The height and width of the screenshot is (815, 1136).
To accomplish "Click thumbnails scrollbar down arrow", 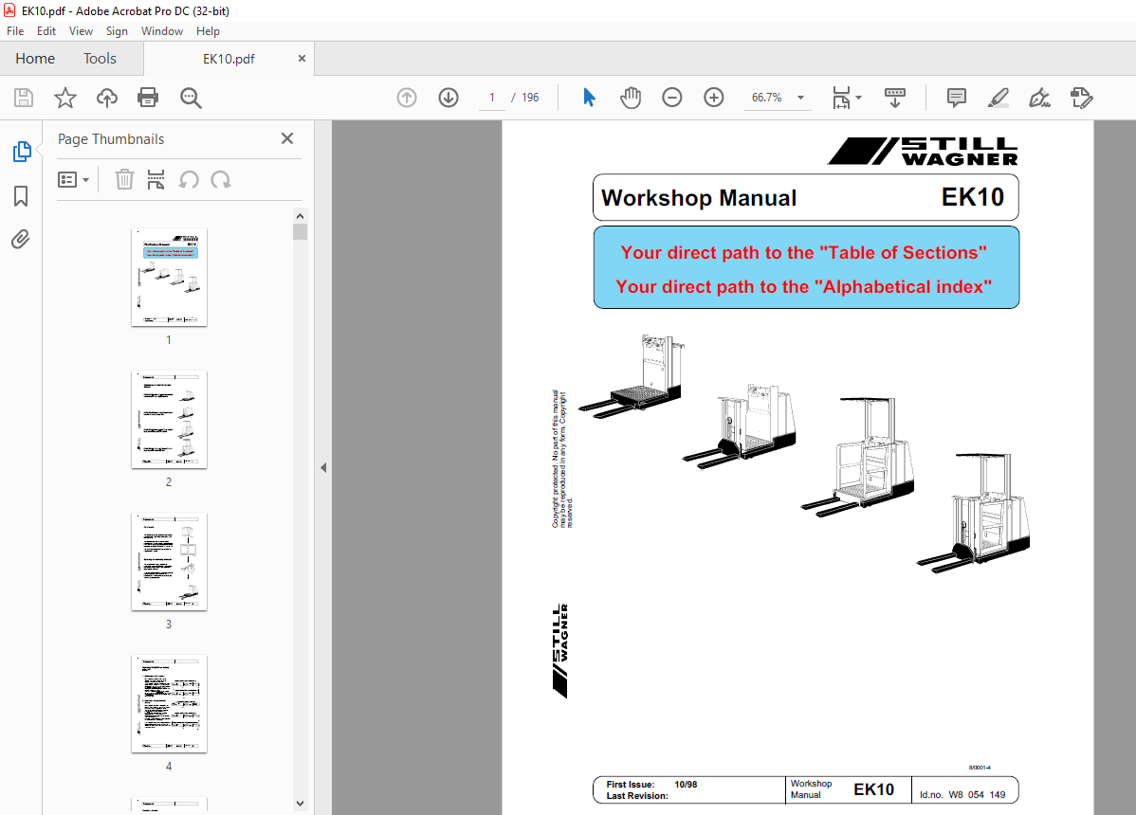I will [300, 804].
